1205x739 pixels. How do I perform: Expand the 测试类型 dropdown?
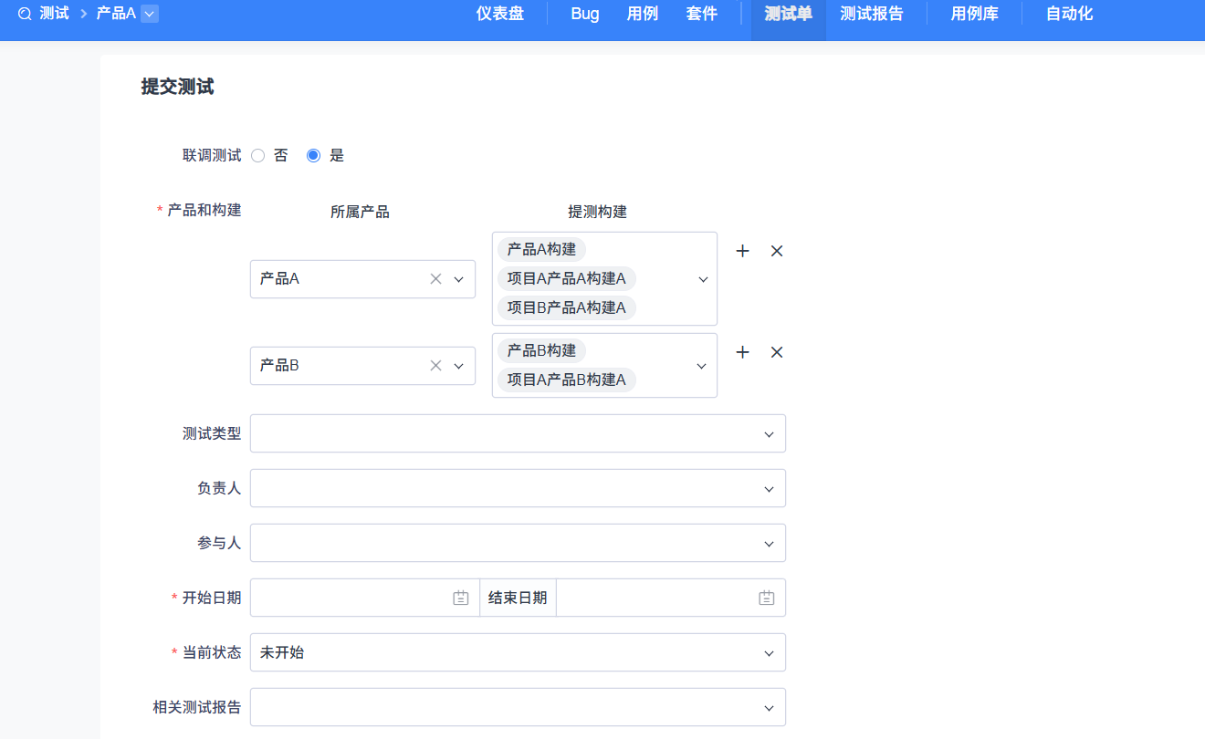[x=518, y=434]
